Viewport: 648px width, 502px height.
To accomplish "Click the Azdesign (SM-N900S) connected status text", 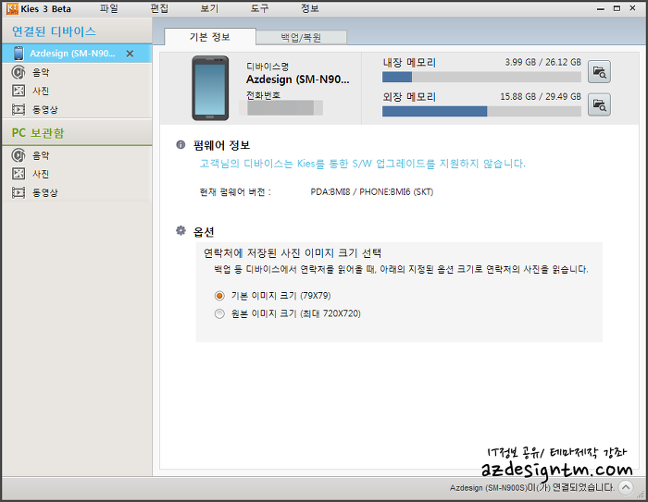I will (x=532, y=487).
